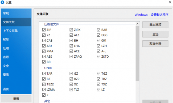
Task: Switch to the 上下文菜单 tab
Action: 16,31
